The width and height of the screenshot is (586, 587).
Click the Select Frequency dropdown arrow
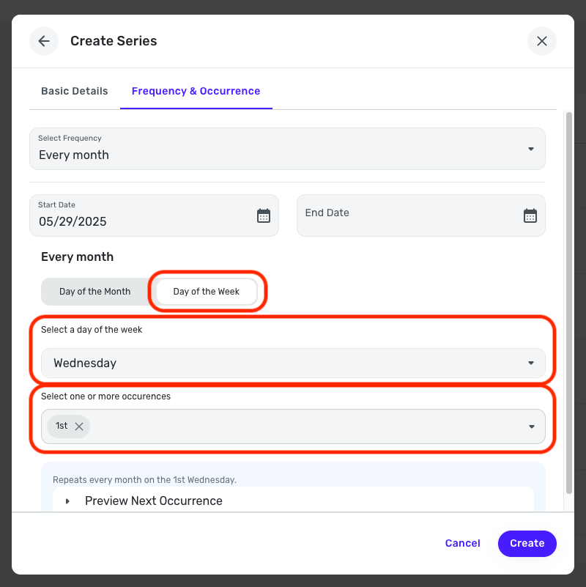(530, 149)
